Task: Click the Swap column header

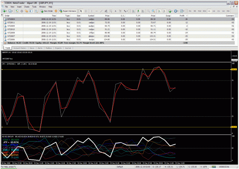Action: point(164,16)
